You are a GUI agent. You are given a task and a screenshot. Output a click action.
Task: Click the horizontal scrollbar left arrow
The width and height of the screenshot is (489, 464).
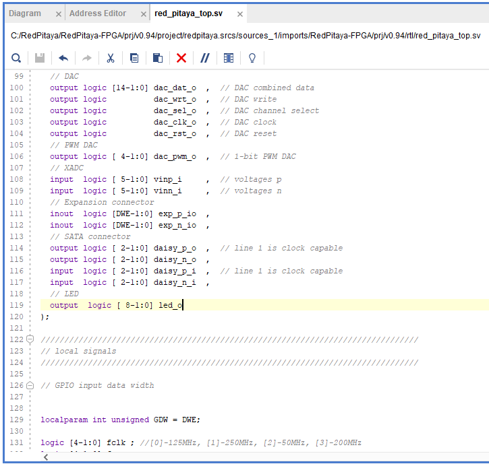pos(46,457)
